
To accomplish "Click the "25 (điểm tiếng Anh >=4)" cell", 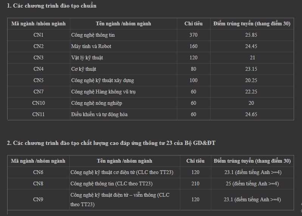I will pyautogui.click(x=252, y=184).
